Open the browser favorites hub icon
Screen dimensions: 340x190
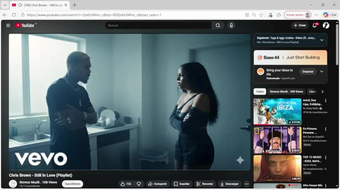point(279,15)
